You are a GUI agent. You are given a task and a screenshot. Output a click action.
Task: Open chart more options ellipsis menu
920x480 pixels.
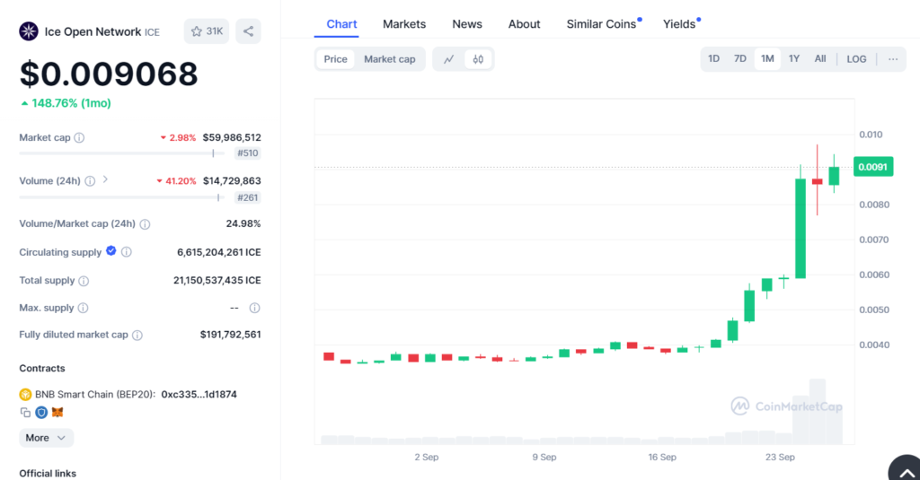click(x=892, y=59)
